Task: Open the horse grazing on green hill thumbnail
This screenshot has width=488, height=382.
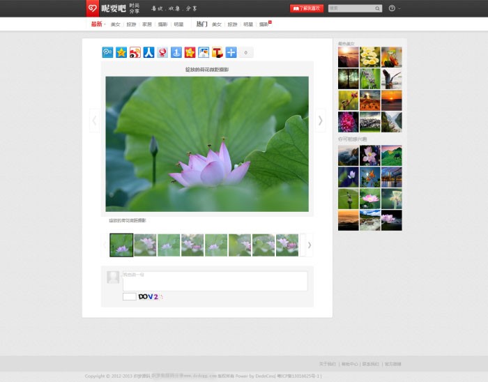Action: [x=392, y=155]
